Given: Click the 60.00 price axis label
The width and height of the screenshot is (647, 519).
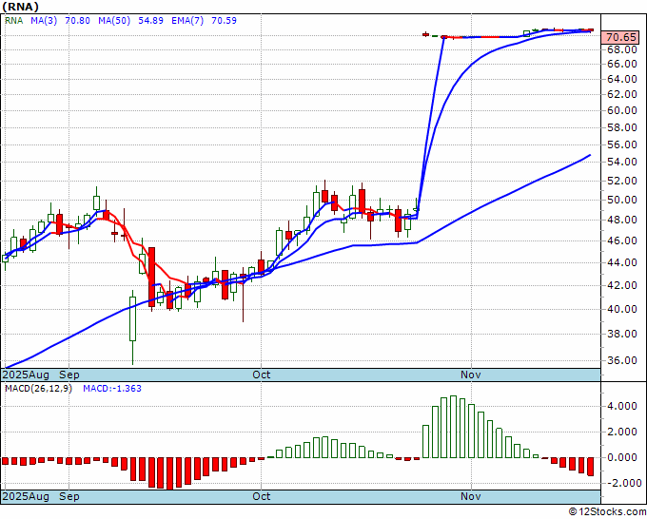Looking at the screenshot, I should (x=622, y=110).
